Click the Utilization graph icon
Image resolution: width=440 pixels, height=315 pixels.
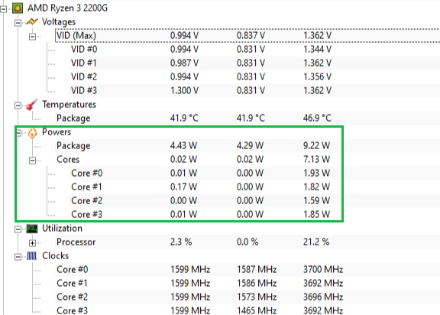(32, 229)
